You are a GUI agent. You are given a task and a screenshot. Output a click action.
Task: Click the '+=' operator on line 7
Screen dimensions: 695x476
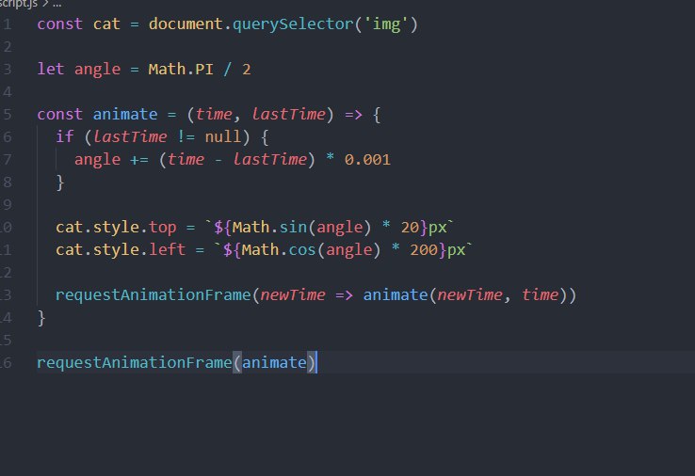[x=139, y=160]
